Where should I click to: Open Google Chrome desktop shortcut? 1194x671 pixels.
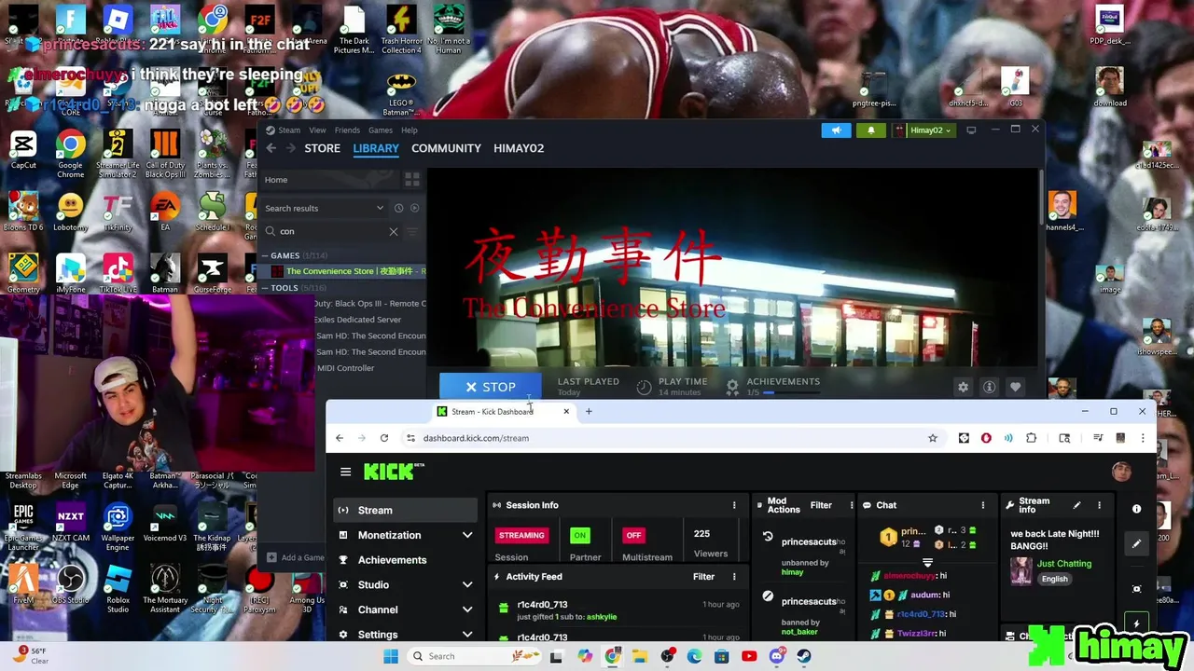pos(70,153)
